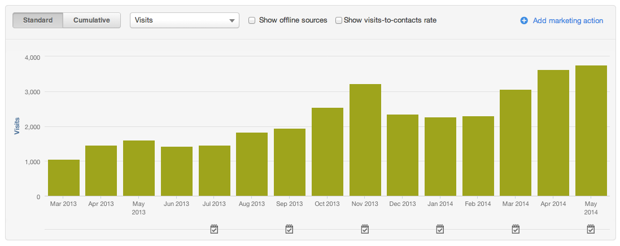Screen dimensions: 620x246
Task: Click the Add marketing action link
Action: pyautogui.click(x=567, y=20)
